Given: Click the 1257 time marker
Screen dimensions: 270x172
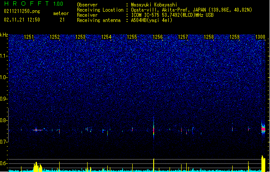Looking at the screenshot, I should [x=183, y=37].
